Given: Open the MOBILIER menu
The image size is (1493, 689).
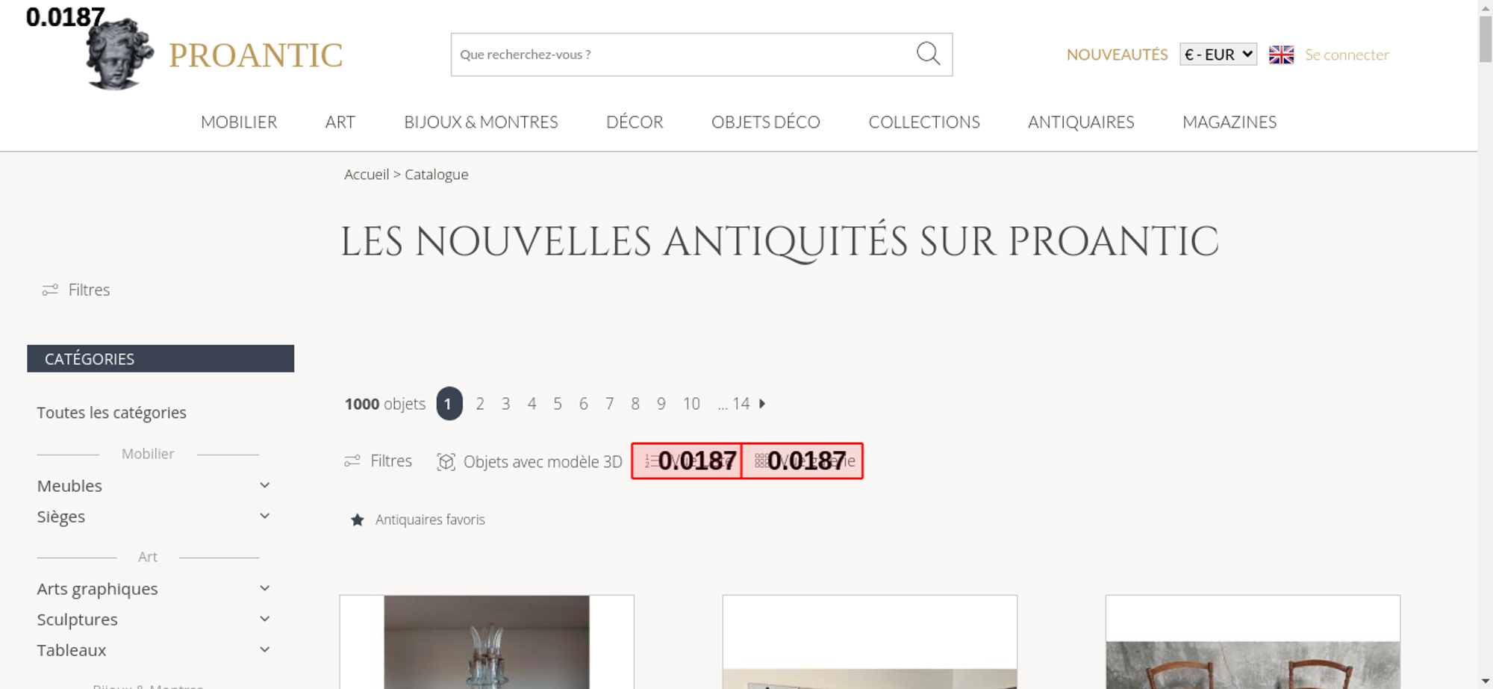Looking at the screenshot, I should click(239, 122).
